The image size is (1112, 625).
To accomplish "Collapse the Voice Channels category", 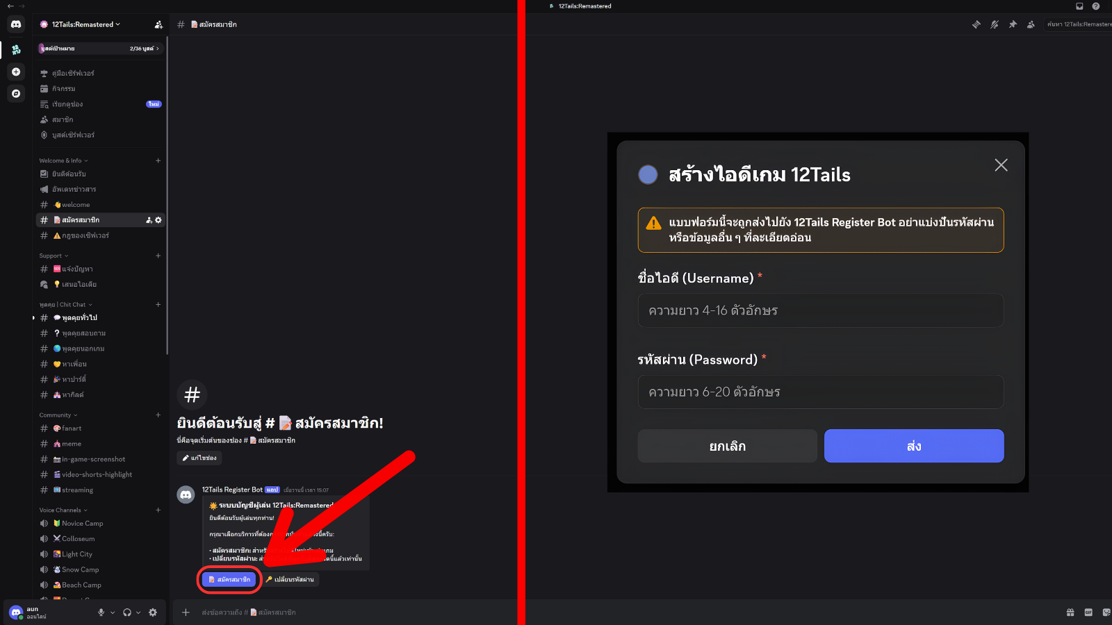I will 63,510.
